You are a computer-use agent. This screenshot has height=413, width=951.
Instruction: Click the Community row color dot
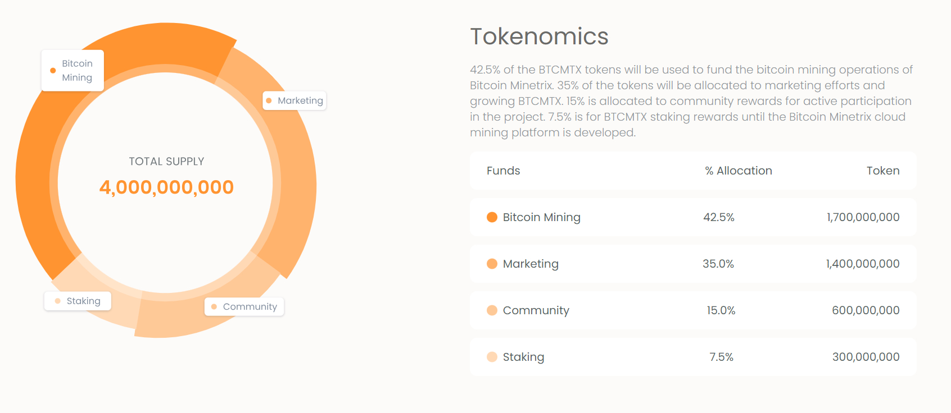(x=492, y=310)
